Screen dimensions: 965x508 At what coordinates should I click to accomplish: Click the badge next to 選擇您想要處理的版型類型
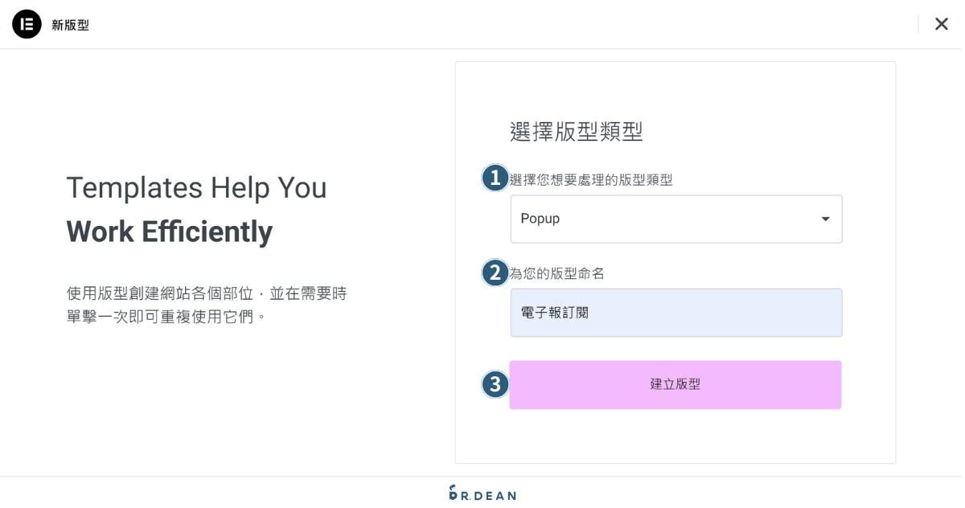tap(495, 178)
